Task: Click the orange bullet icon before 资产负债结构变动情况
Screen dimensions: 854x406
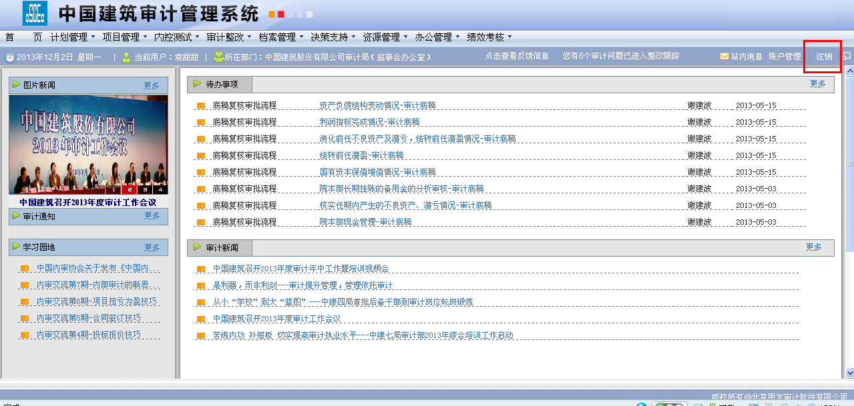Action: pos(201,105)
